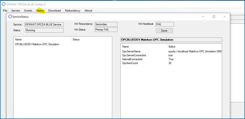Click the OPSWAT logo icon in title bar
The height and width of the screenshot is (119, 245).
click(x=4, y=4)
